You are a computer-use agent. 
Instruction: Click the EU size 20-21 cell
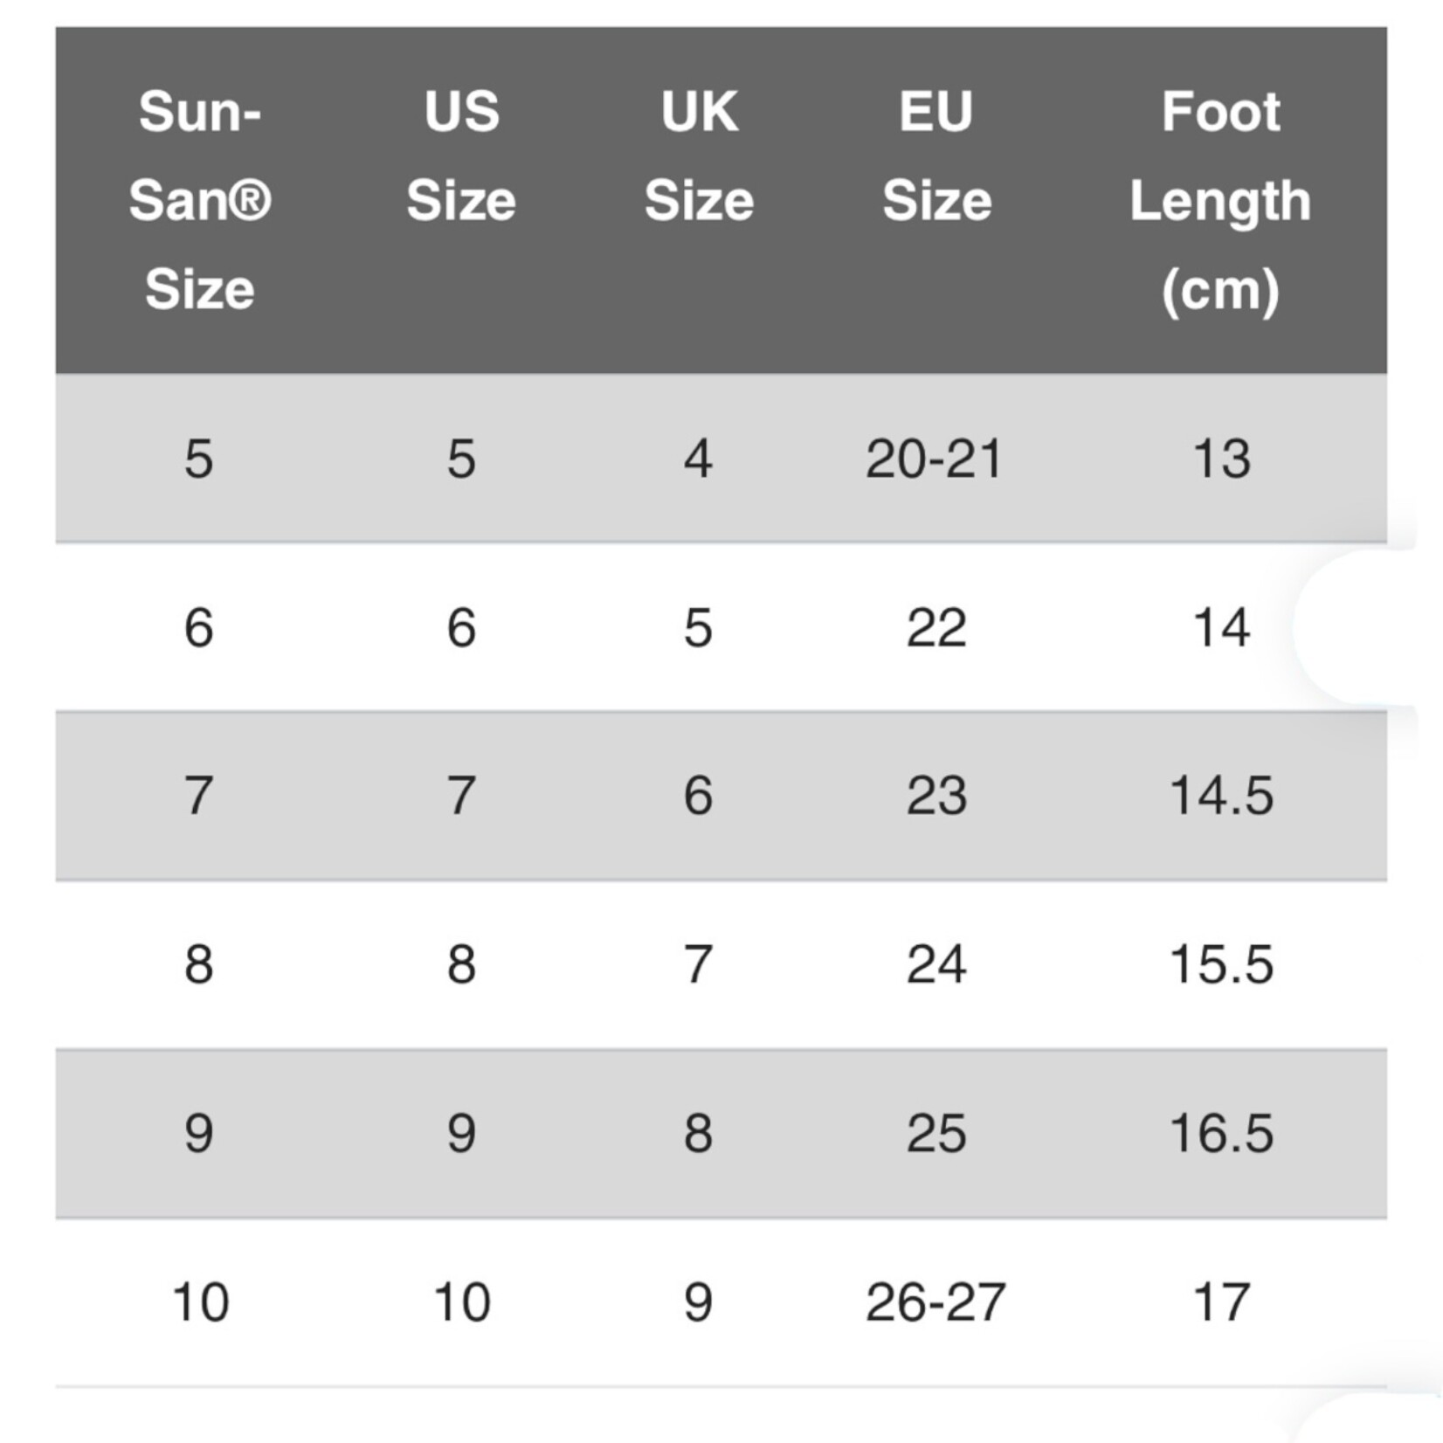(934, 459)
